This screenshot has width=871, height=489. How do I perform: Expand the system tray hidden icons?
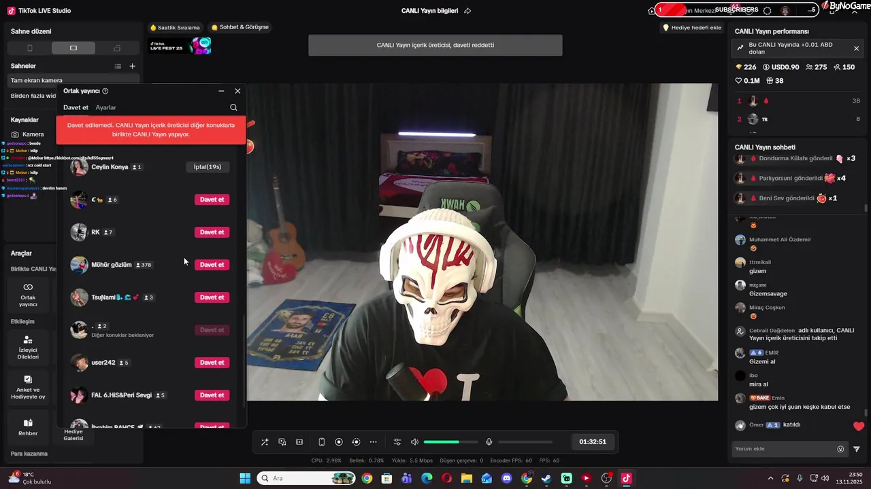(770, 478)
